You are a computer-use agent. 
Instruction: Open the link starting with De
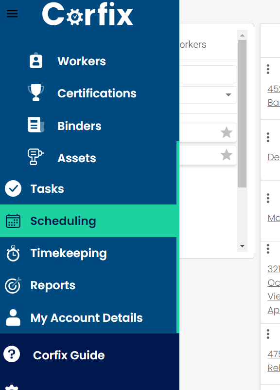pos(274,157)
